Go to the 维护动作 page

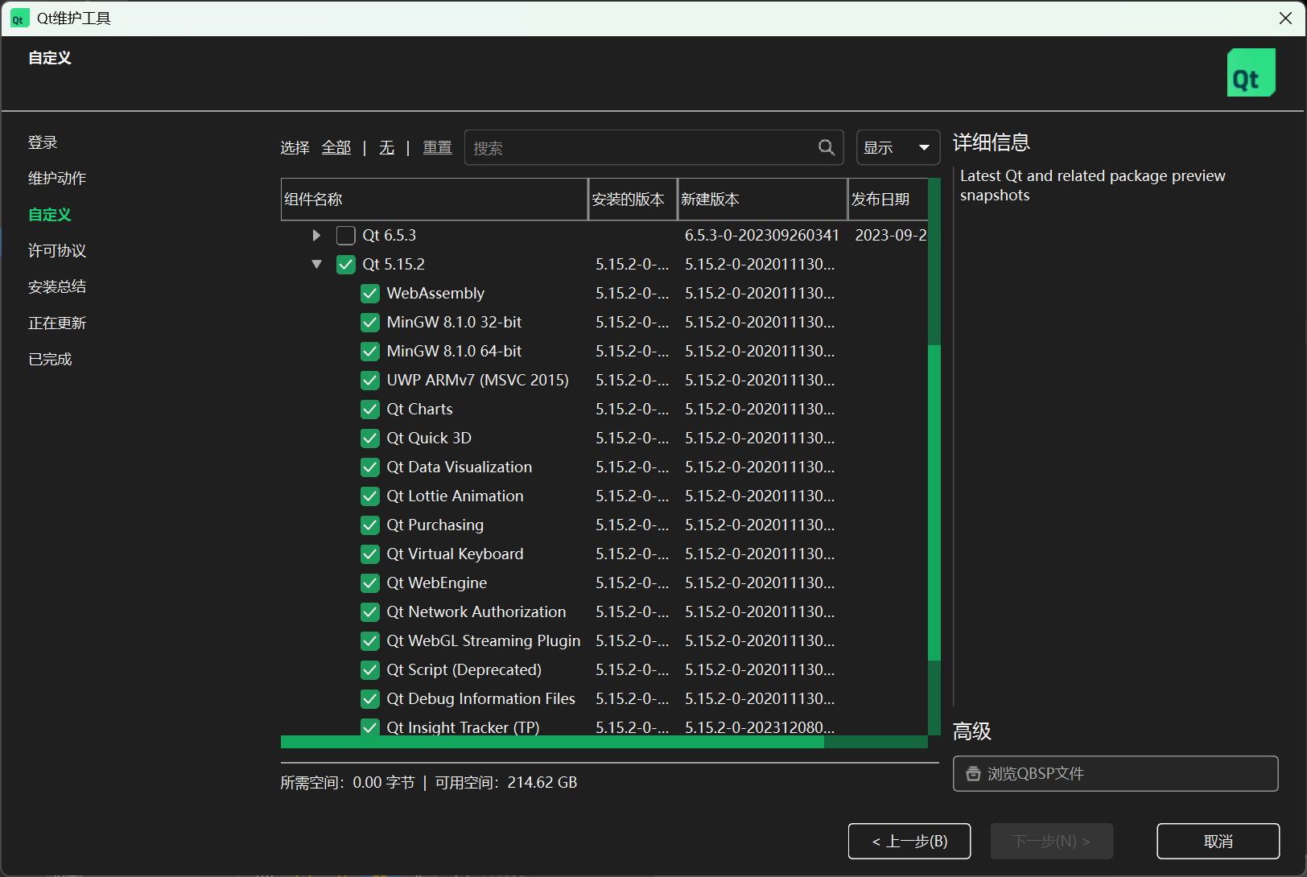[56, 178]
